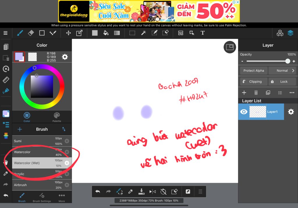Add a new brush with plus
Image resolution: width=298 pixels, height=208 pixels.
pos(20,129)
